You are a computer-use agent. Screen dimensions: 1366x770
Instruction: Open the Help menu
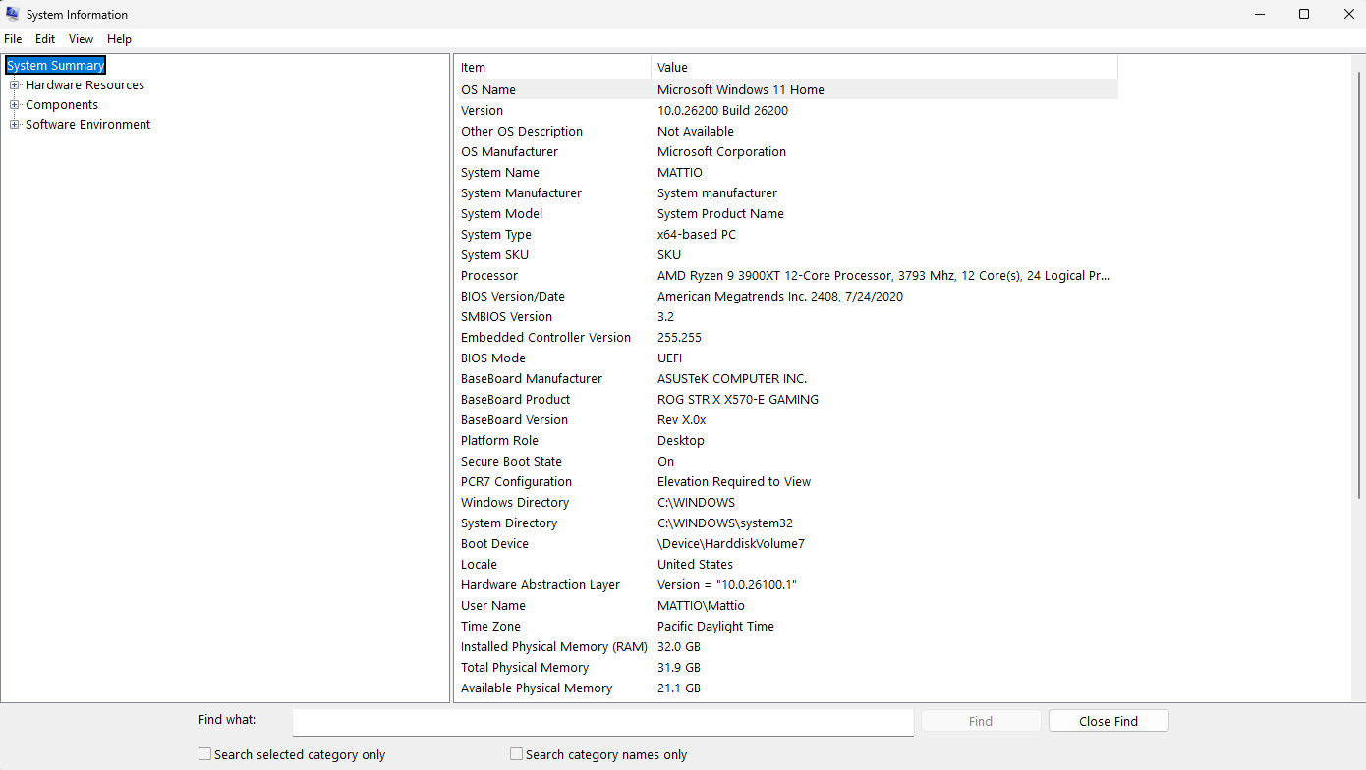click(x=119, y=39)
